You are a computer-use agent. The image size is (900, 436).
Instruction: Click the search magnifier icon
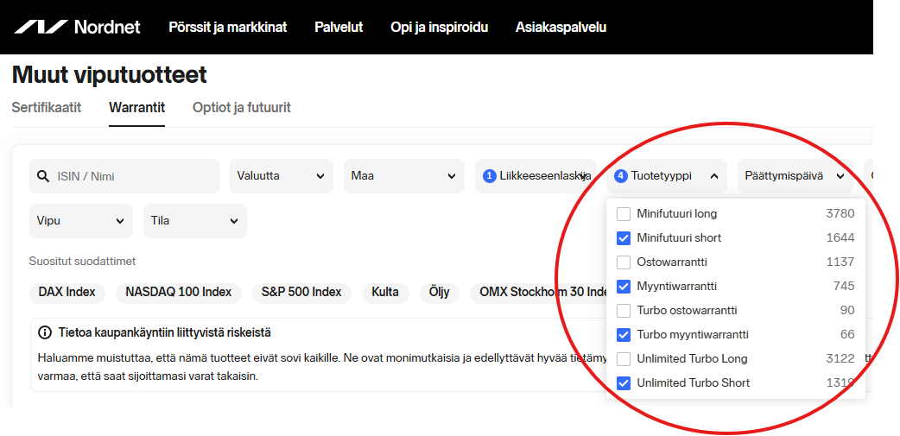pos(43,176)
